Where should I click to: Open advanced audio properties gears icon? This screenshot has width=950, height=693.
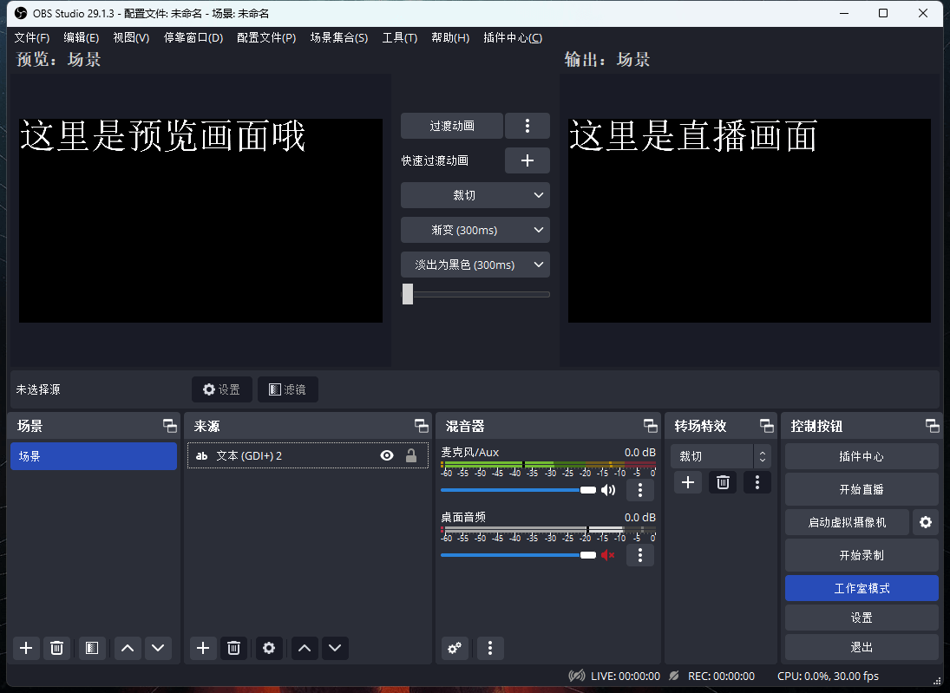tap(455, 648)
